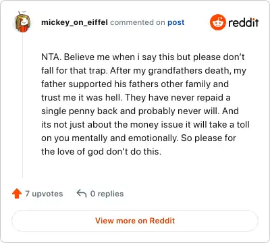Click the View more on Reddit button
270x243 pixels.
[x=135, y=221]
